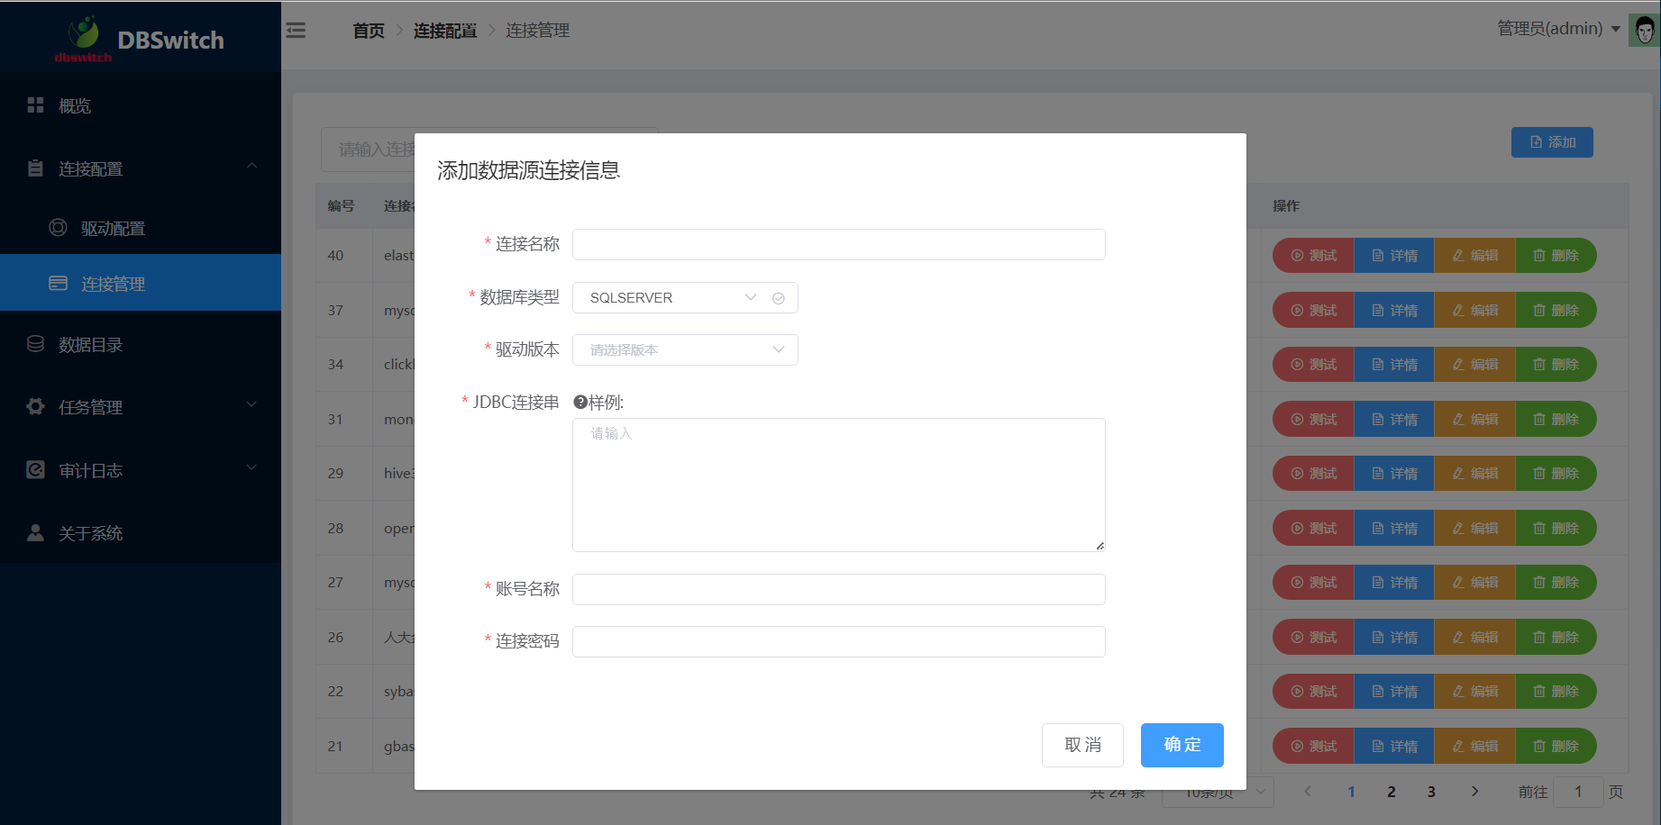The image size is (1661, 825).
Task: Click the hamburger menu collapse icon
Action: [296, 31]
